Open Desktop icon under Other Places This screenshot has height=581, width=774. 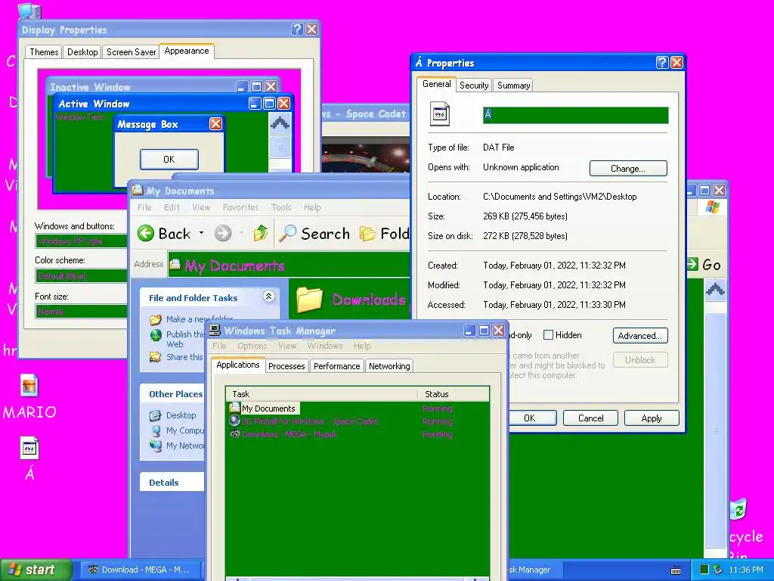pyautogui.click(x=156, y=415)
